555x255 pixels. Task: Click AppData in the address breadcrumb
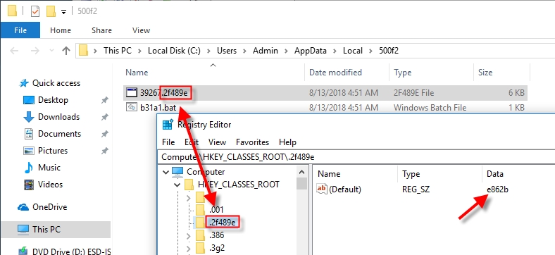[311, 51]
